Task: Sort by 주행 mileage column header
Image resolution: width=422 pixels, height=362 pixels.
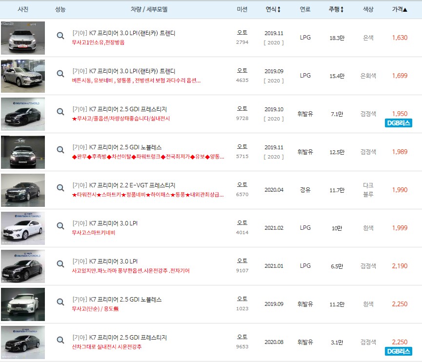Action: coord(336,9)
